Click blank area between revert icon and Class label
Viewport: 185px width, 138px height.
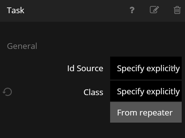pos(47,92)
